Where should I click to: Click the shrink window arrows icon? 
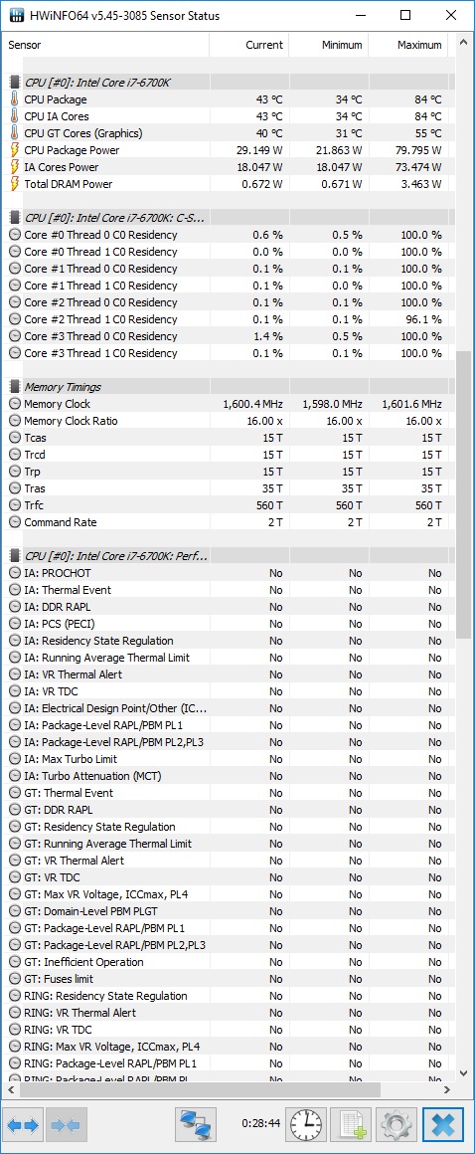coord(68,1124)
